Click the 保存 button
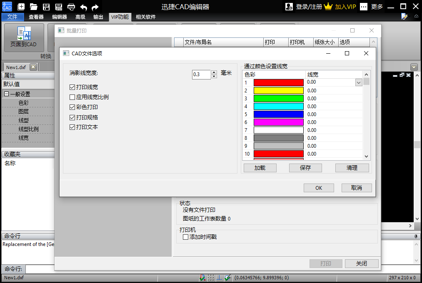 tap(305, 168)
